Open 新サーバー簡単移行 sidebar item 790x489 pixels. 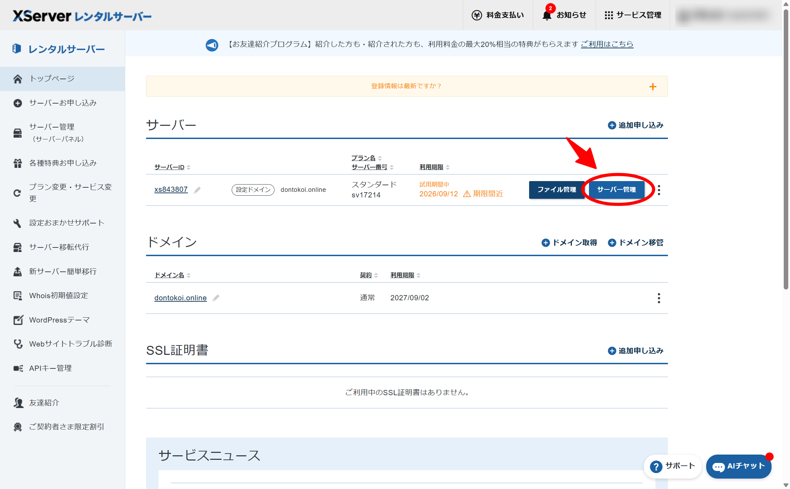63,271
